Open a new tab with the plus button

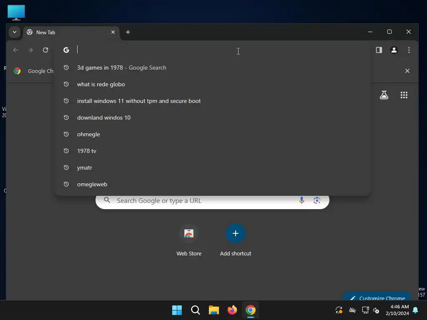128,32
